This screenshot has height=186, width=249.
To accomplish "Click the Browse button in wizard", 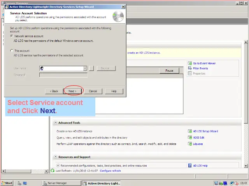I will (106, 68).
